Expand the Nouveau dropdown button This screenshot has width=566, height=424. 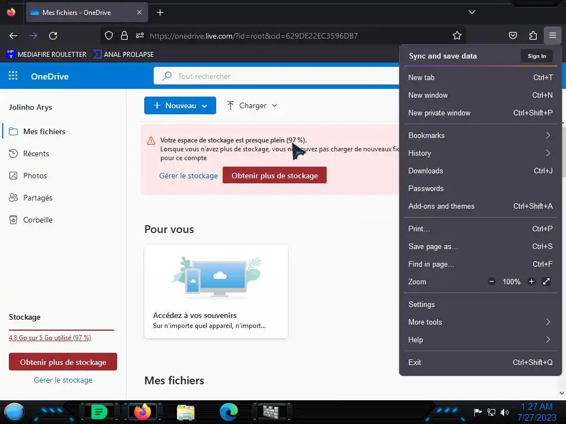pyautogui.click(x=180, y=105)
